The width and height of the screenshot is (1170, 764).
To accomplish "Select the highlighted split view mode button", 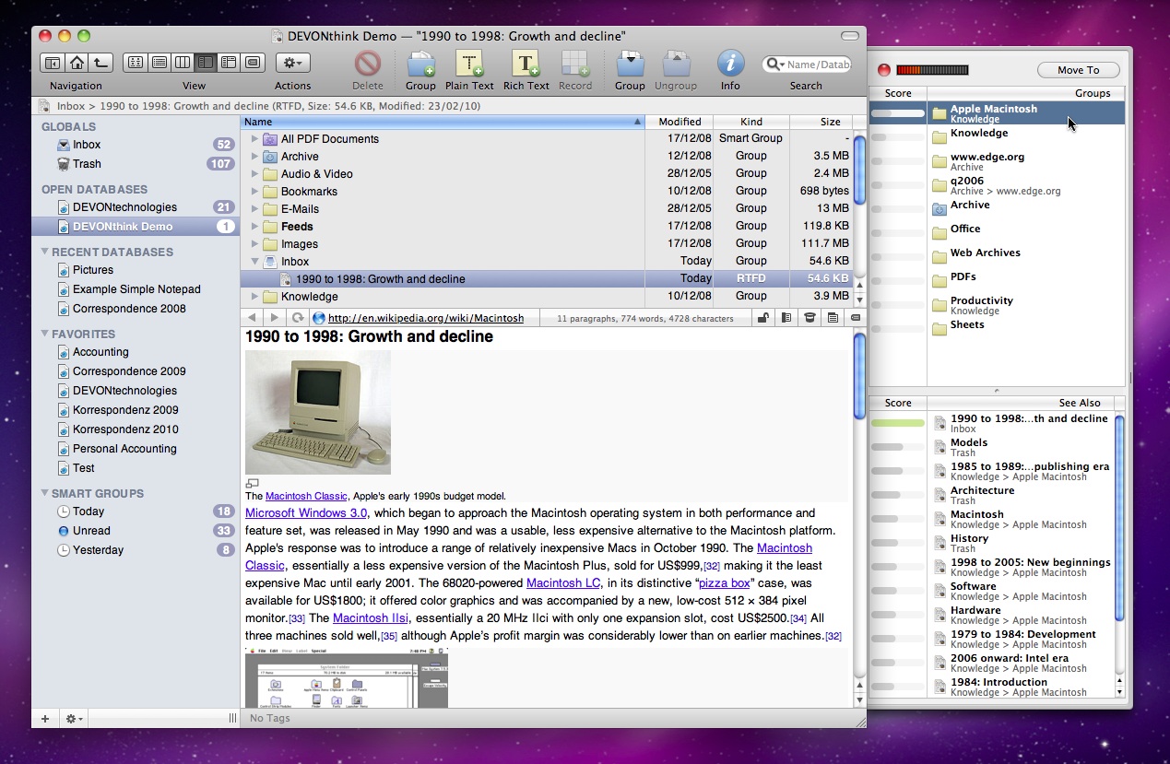I will click(x=206, y=63).
